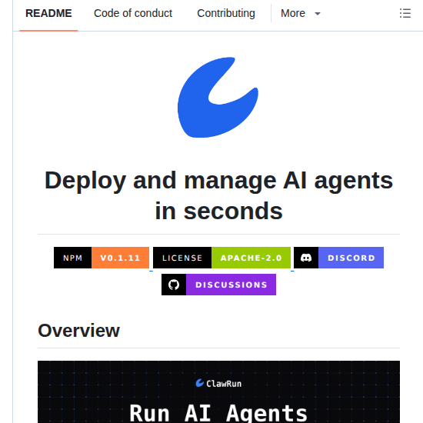
Task: Click the green APACHE-2.0 label
Action: (251, 258)
